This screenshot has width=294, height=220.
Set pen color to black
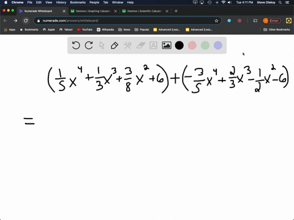(x=179, y=45)
